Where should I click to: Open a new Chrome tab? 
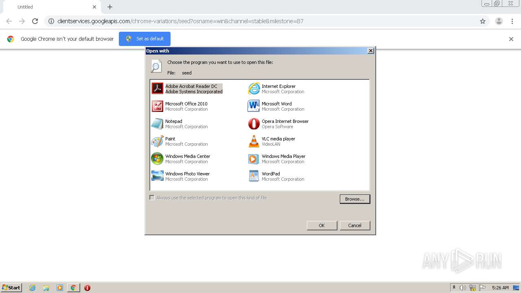(110, 7)
